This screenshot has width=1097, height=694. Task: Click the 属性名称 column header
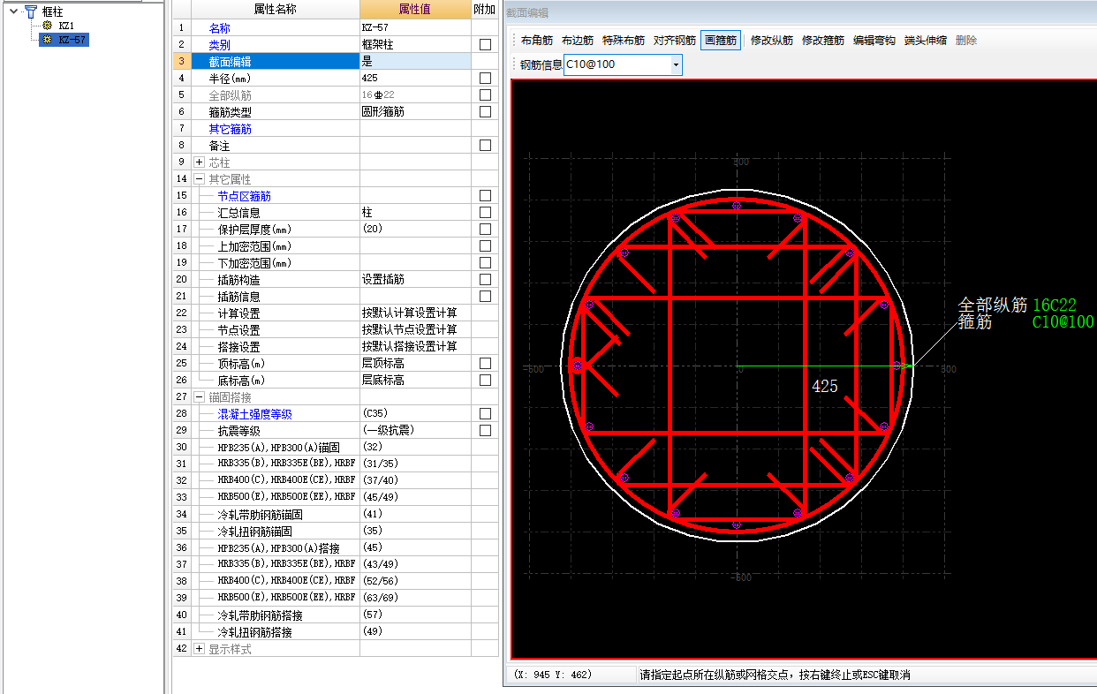click(x=275, y=9)
